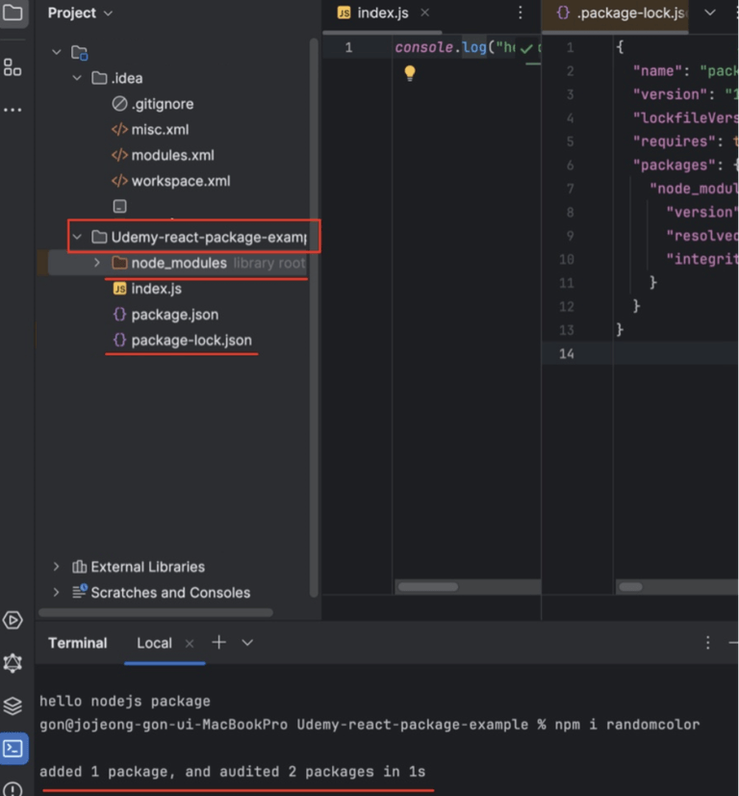
Task: Add a new terminal session tab
Action: pos(218,642)
